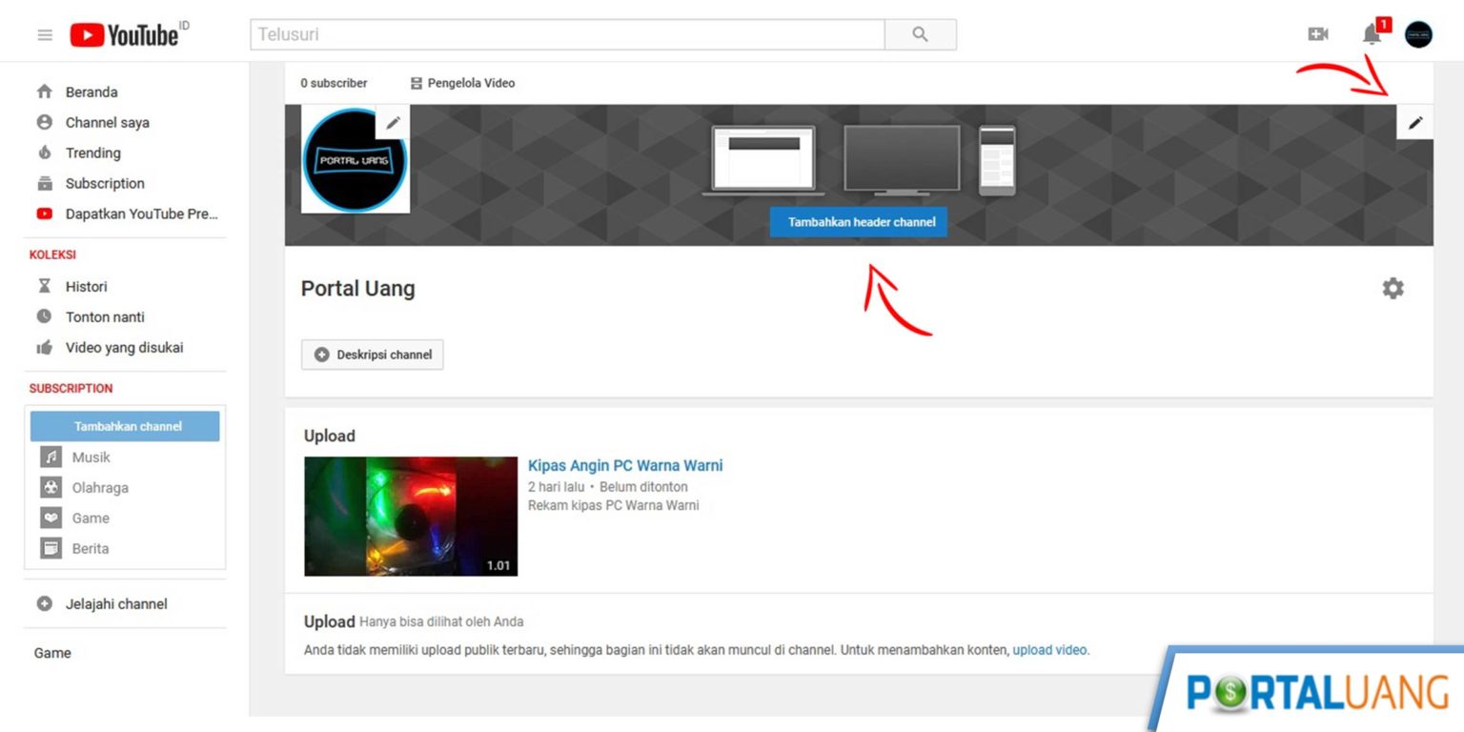Click the Histori hourglass icon
This screenshot has height=732, width=1464.
point(44,286)
